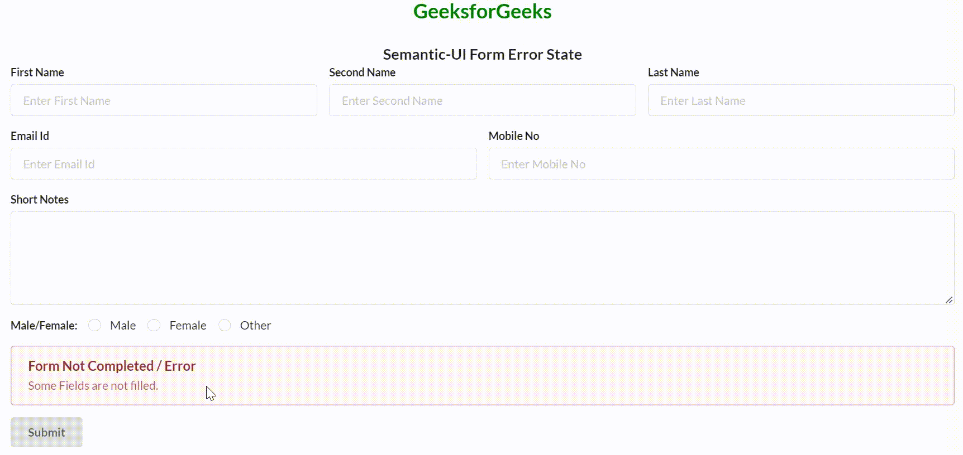
Task: Click the Email Id label
Action: click(x=30, y=136)
